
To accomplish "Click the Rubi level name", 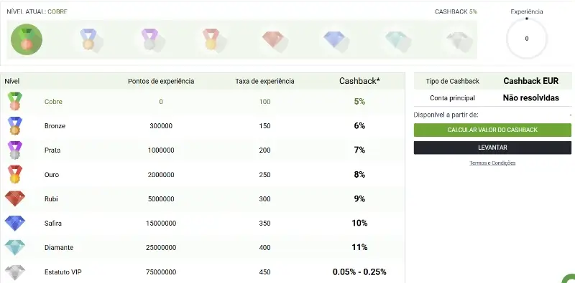I will tap(51, 199).
